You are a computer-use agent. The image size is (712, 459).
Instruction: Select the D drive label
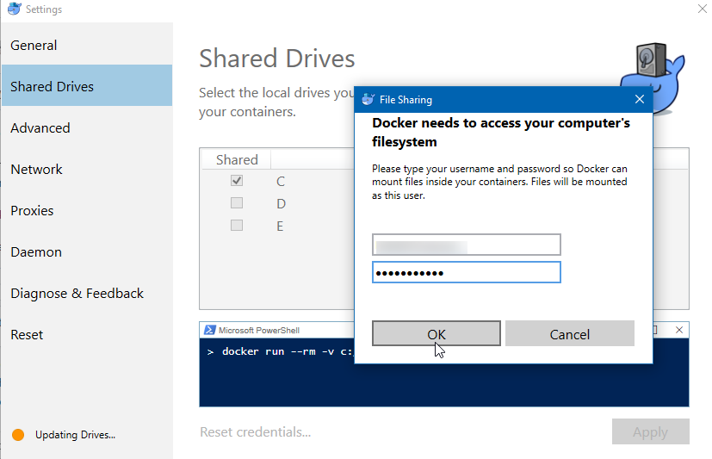click(281, 204)
